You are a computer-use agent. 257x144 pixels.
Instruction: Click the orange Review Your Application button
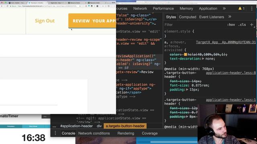click(92, 21)
